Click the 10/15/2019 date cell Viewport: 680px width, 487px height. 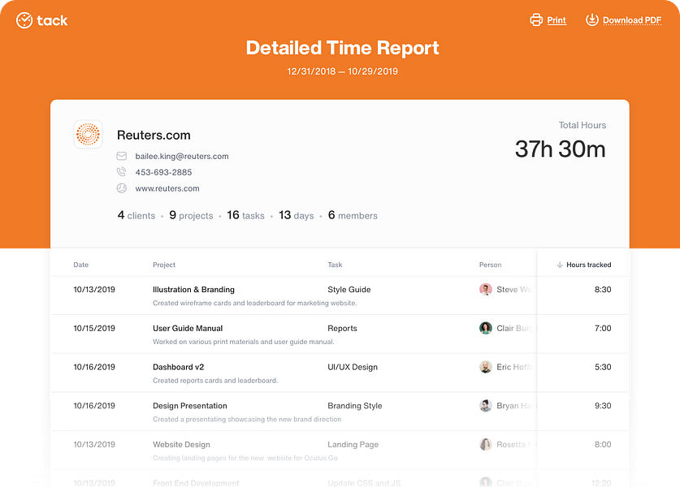pos(94,329)
